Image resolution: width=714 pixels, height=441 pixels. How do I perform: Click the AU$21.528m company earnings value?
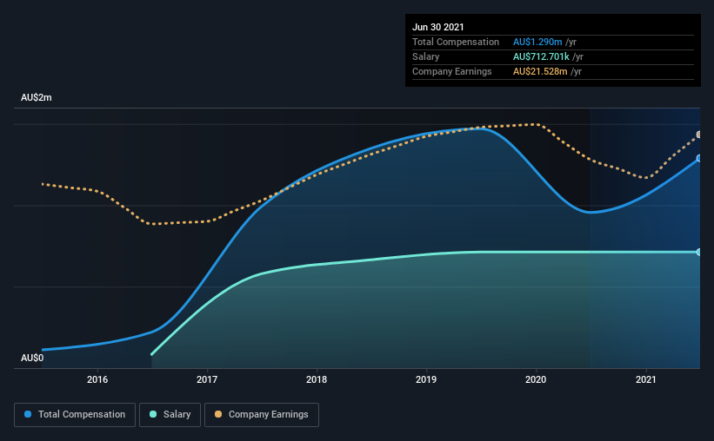point(540,71)
